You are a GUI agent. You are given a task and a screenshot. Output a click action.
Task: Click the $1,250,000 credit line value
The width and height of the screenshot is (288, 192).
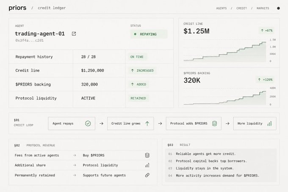93,70
